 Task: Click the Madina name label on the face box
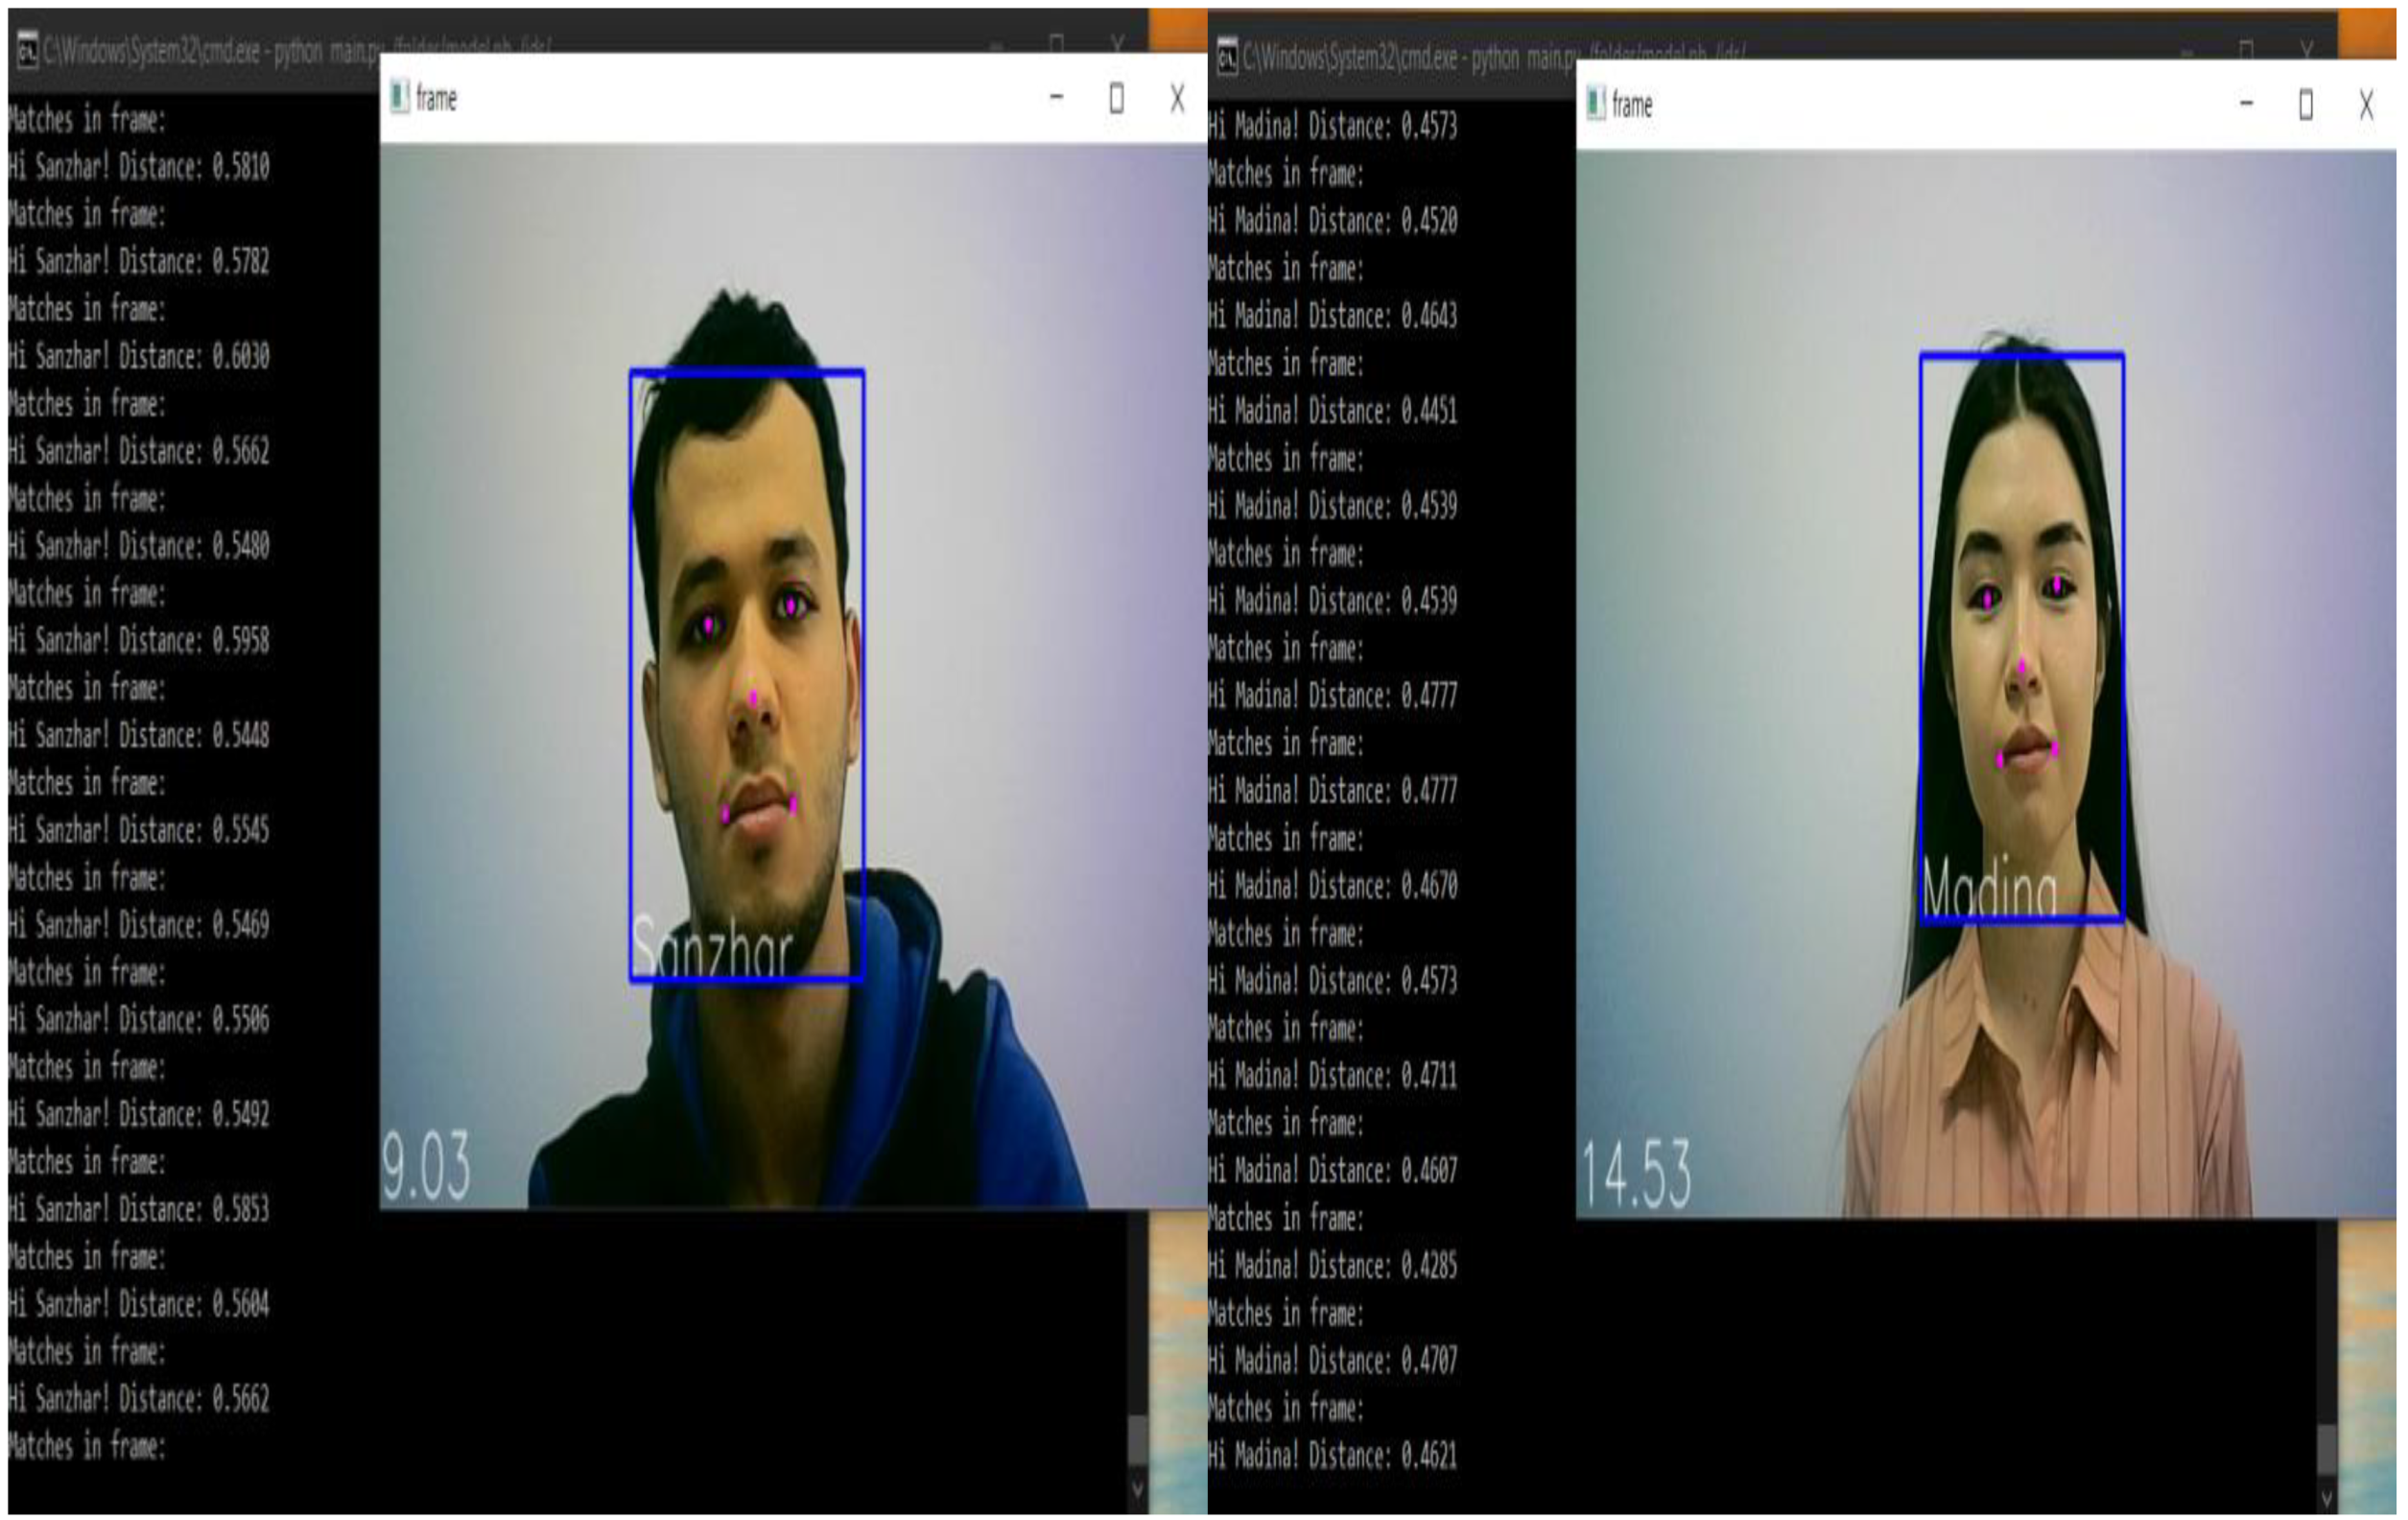pos(1990,888)
